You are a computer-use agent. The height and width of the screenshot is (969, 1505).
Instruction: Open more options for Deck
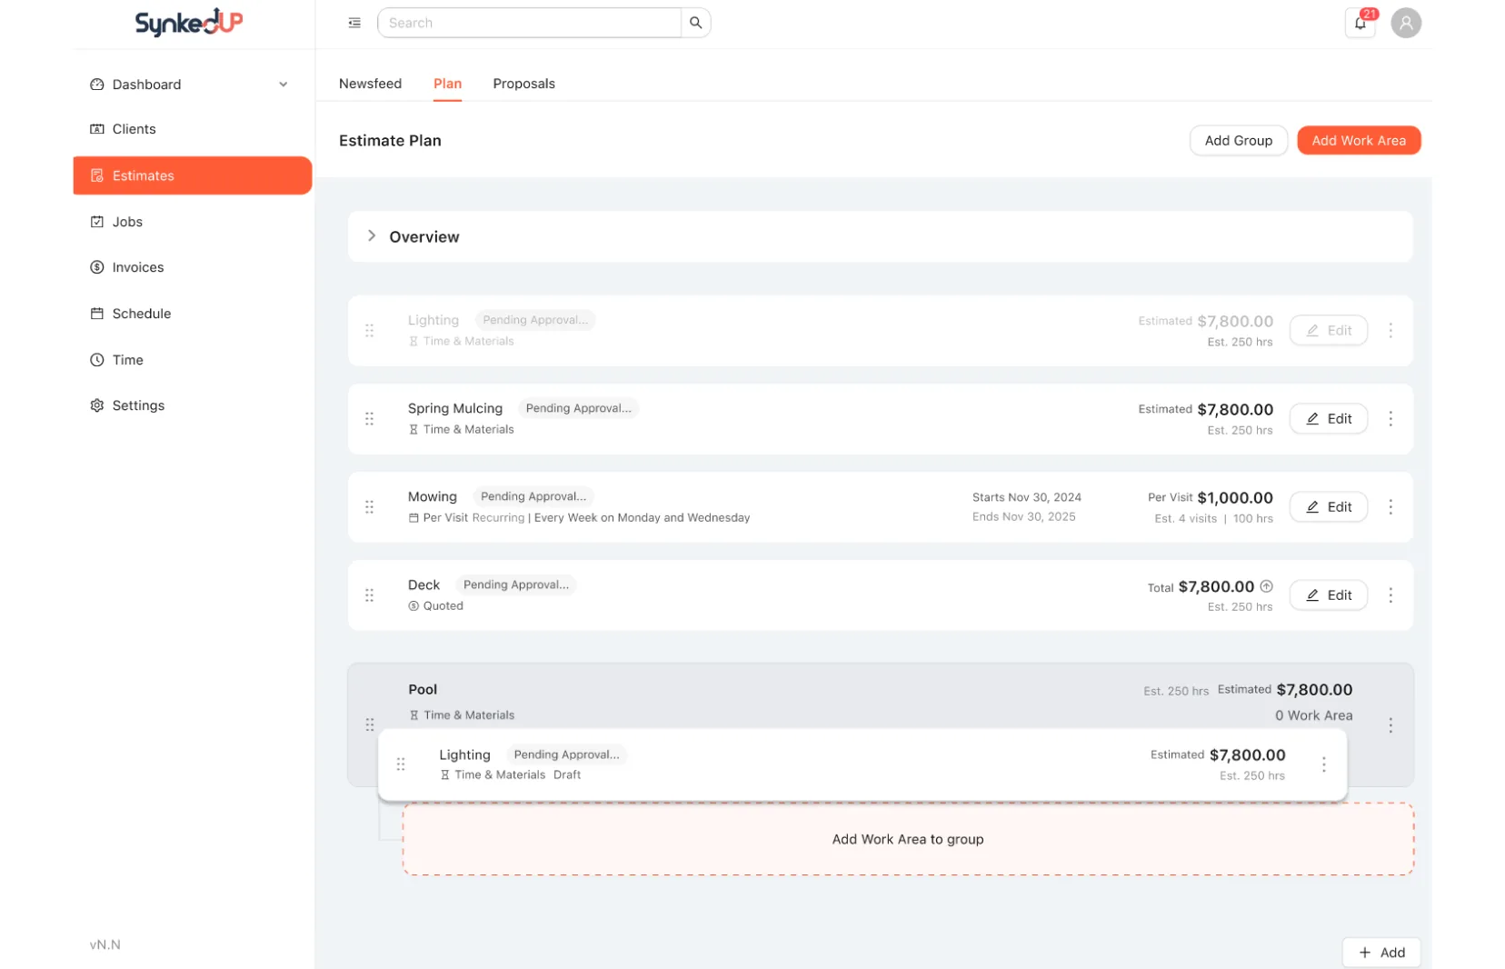point(1390,595)
